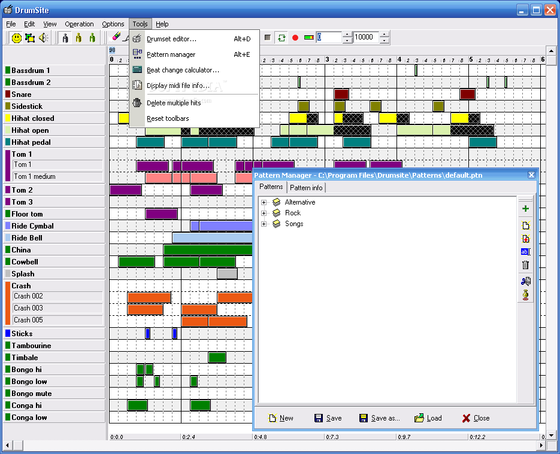Click the stop playback square button

point(268,38)
